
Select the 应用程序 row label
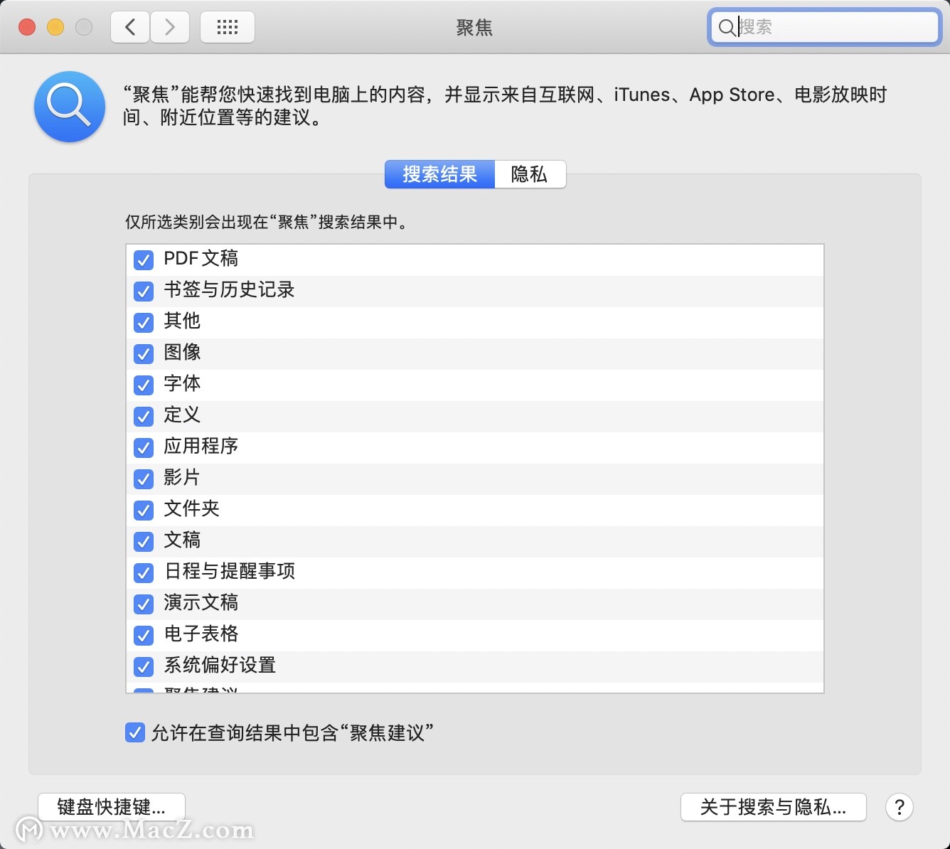pos(201,446)
